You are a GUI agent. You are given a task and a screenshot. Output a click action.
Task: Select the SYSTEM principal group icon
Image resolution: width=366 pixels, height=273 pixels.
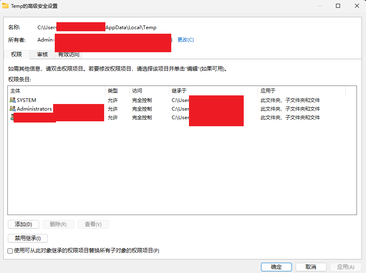[13, 100]
